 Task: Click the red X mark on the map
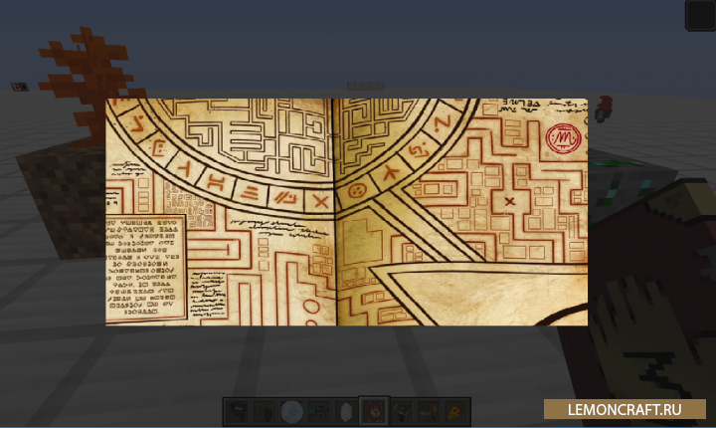click(x=510, y=203)
